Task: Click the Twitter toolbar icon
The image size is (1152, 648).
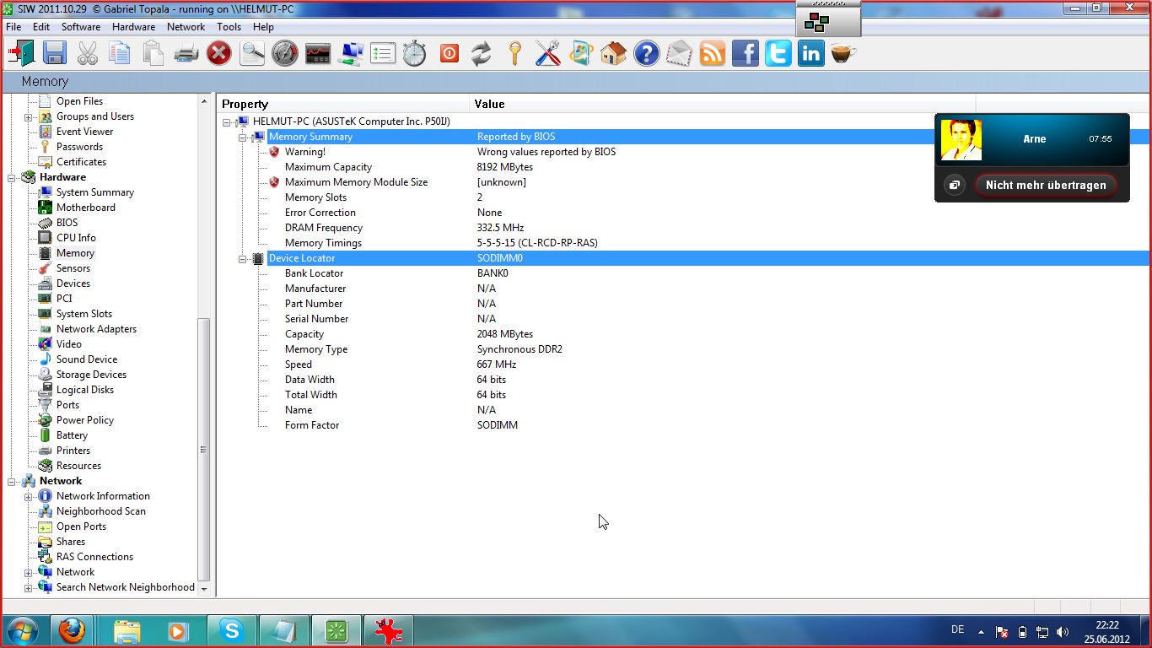Action: pyautogui.click(x=778, y=54)
